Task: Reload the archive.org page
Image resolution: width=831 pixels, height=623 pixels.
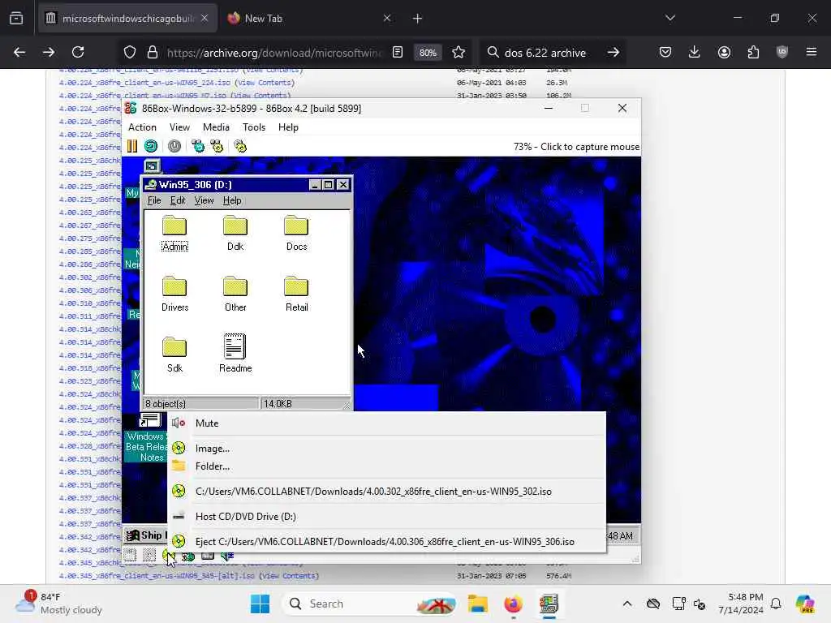Action: point(78,52)
